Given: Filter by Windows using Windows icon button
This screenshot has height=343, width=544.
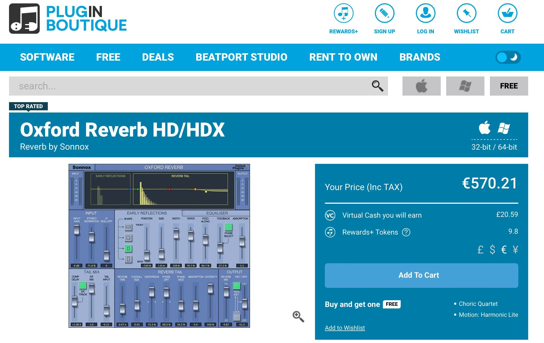Looking at the screenshot, I should [465, 86].
